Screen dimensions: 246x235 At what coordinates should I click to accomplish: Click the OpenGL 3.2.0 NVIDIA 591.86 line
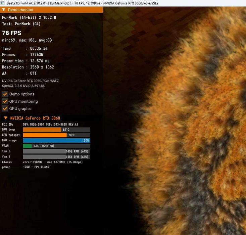(23, 86)
